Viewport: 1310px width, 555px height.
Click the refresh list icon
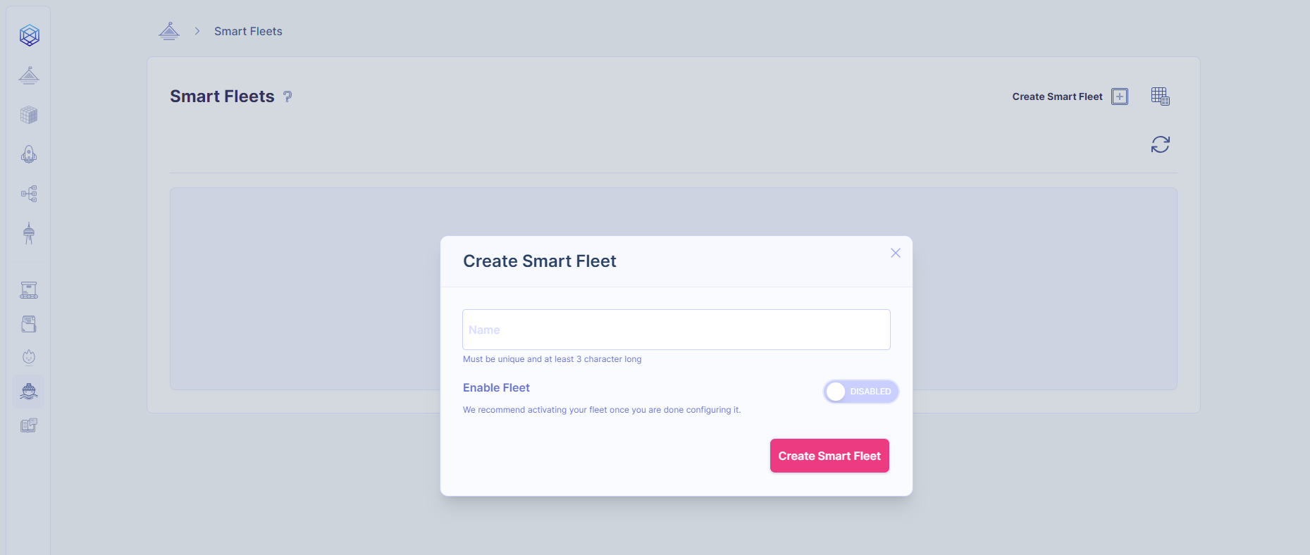click(1160, 144)
